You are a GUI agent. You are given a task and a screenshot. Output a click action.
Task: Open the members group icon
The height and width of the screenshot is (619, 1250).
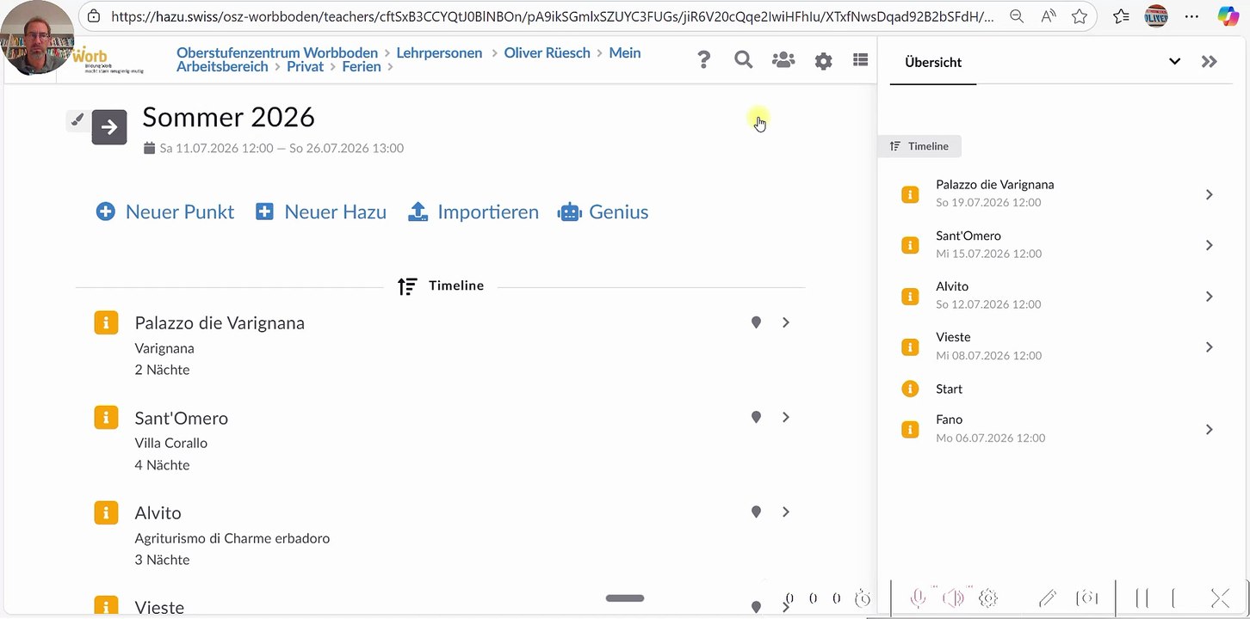pos(783,60)
